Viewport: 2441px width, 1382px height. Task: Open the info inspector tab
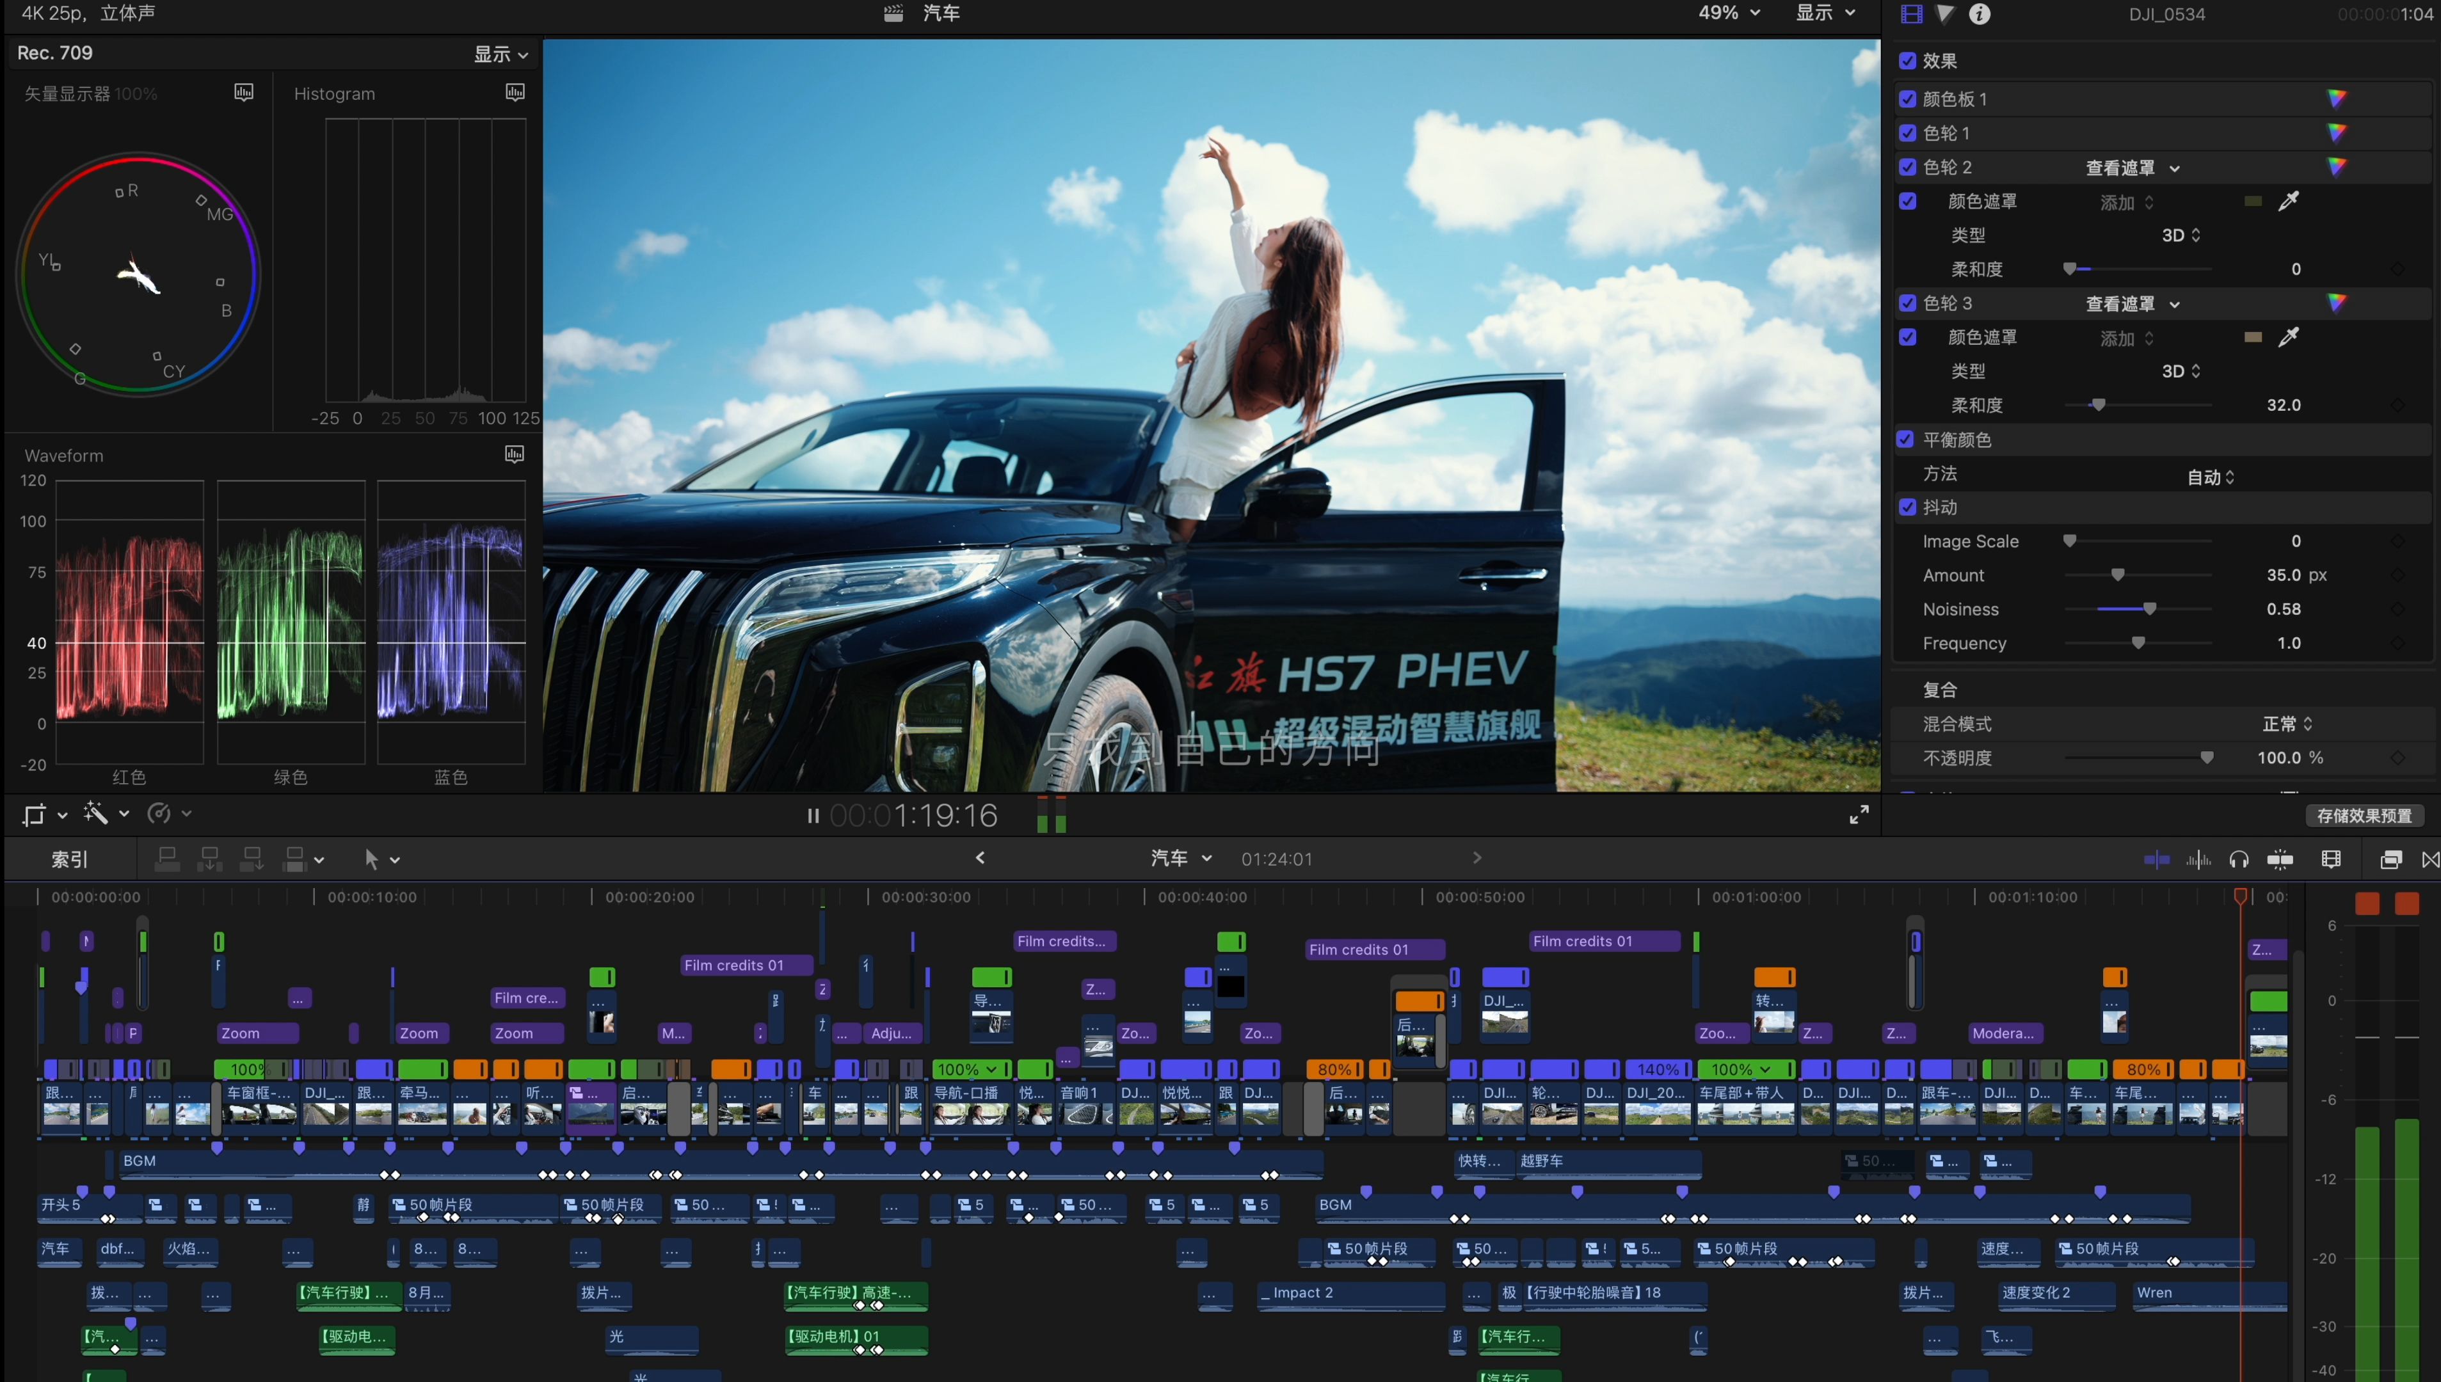tap(1980, 13)
